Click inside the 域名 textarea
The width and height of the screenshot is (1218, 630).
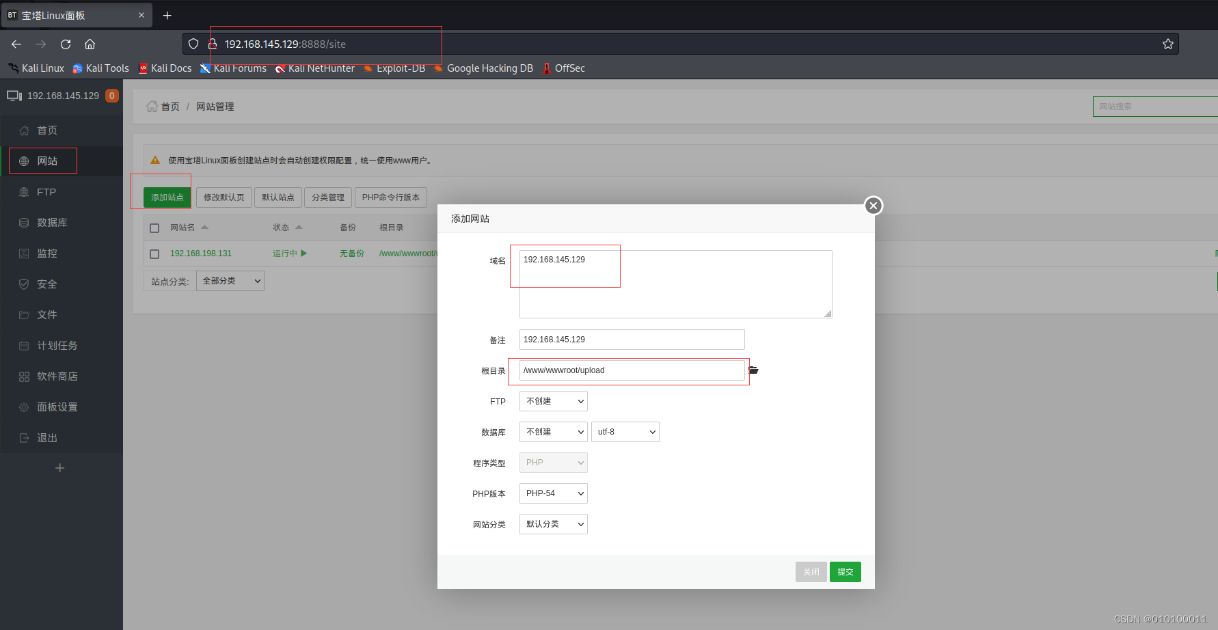click(x=676, y=284)
